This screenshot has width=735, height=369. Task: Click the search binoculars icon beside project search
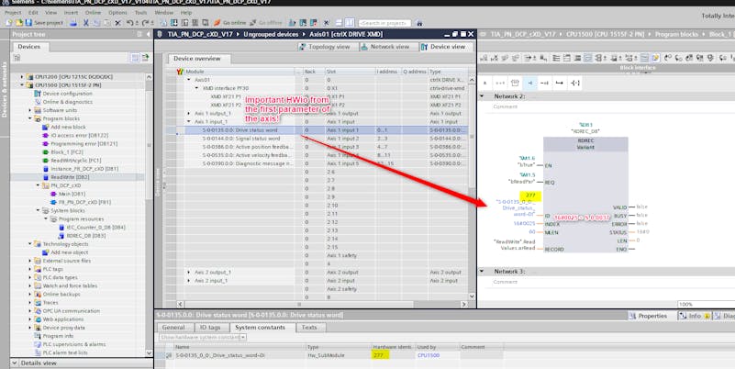pos(419,23)
